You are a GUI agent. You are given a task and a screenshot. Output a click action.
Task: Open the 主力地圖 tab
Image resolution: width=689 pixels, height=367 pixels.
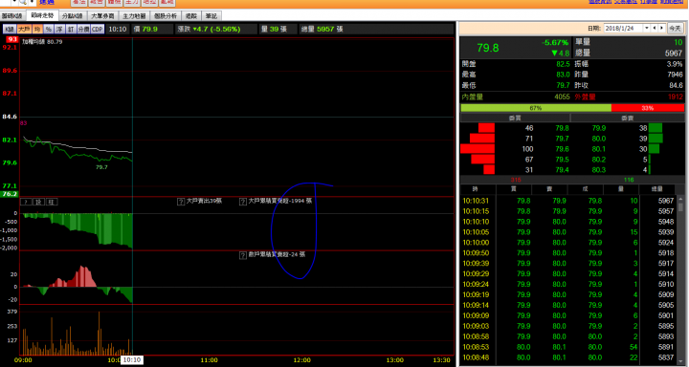pos(134,16)
